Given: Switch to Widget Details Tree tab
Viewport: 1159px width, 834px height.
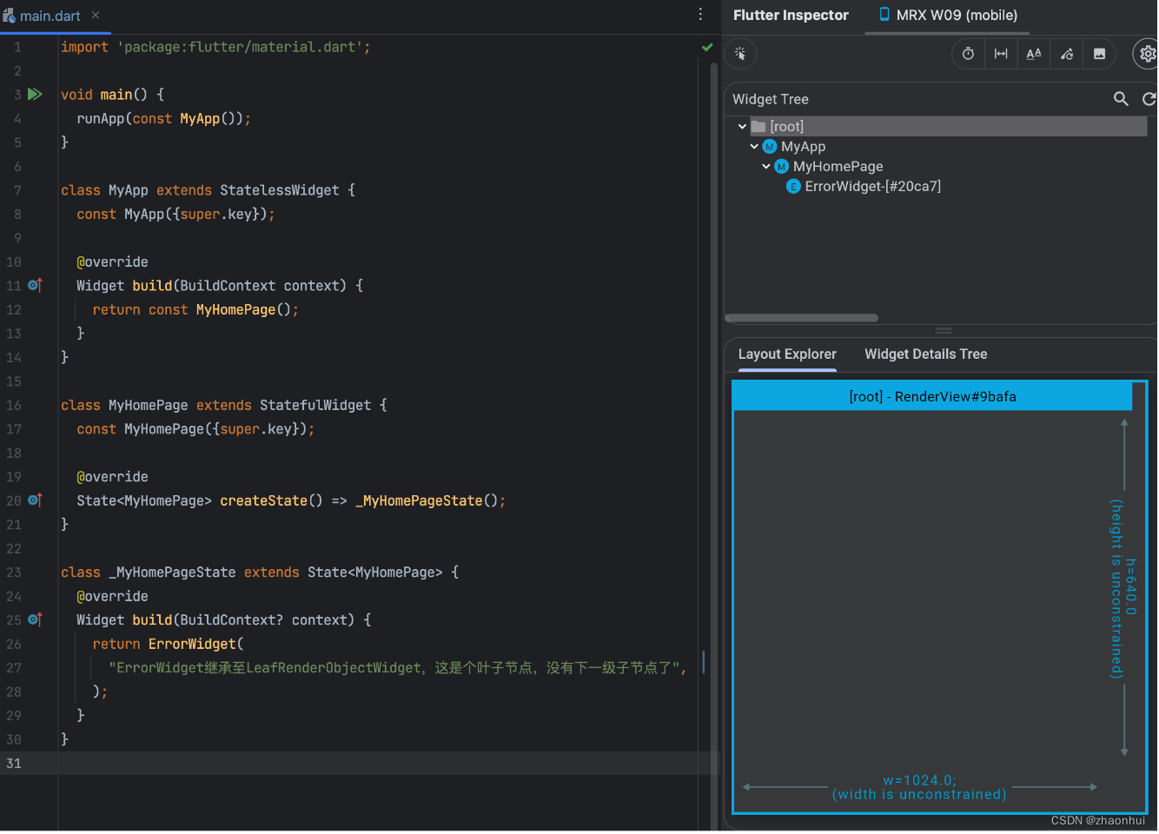Looking at the screenshot, I should coord(925,354).
